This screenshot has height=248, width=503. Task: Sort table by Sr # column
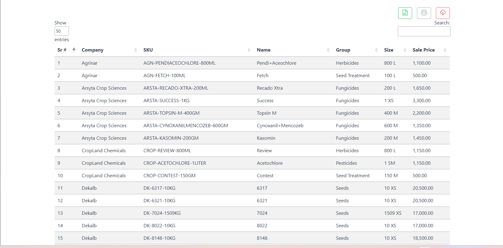(x=66, y=50)
